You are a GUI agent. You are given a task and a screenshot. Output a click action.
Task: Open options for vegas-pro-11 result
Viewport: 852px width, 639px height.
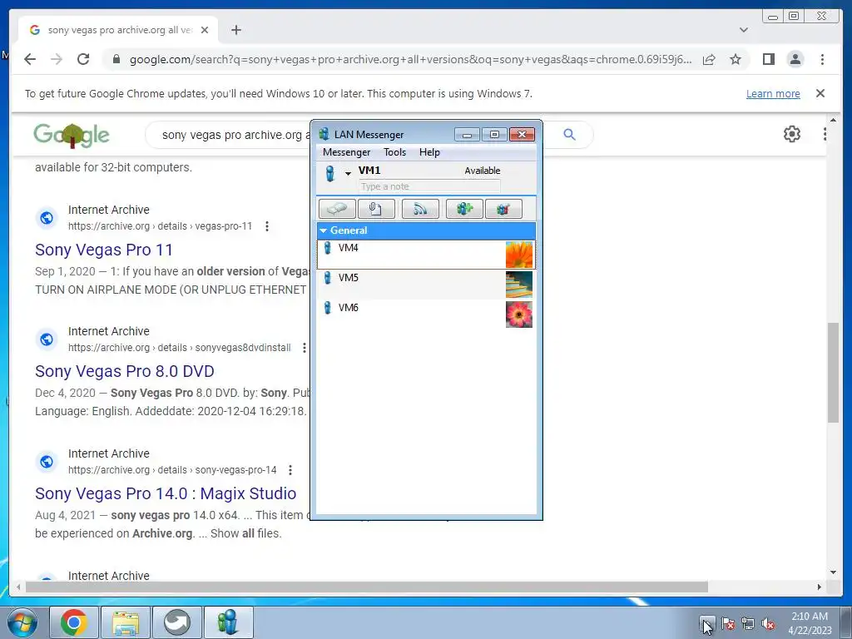pyautogui.click(x=267, y=226)
